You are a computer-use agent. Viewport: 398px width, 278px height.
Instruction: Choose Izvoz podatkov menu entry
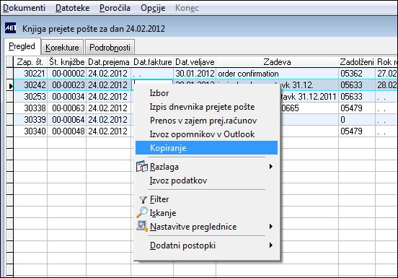point(206,181)
